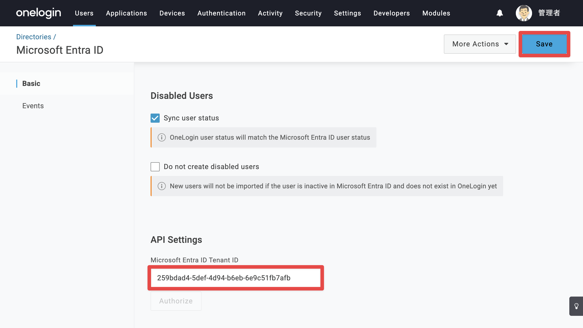
Task: Switch to the Events side tab
Action: (x=67, y=106)
